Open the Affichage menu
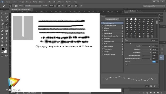Image resolution: width=166 pixels, height=94 pixels. pyautogui.click(x=61, y=2)
